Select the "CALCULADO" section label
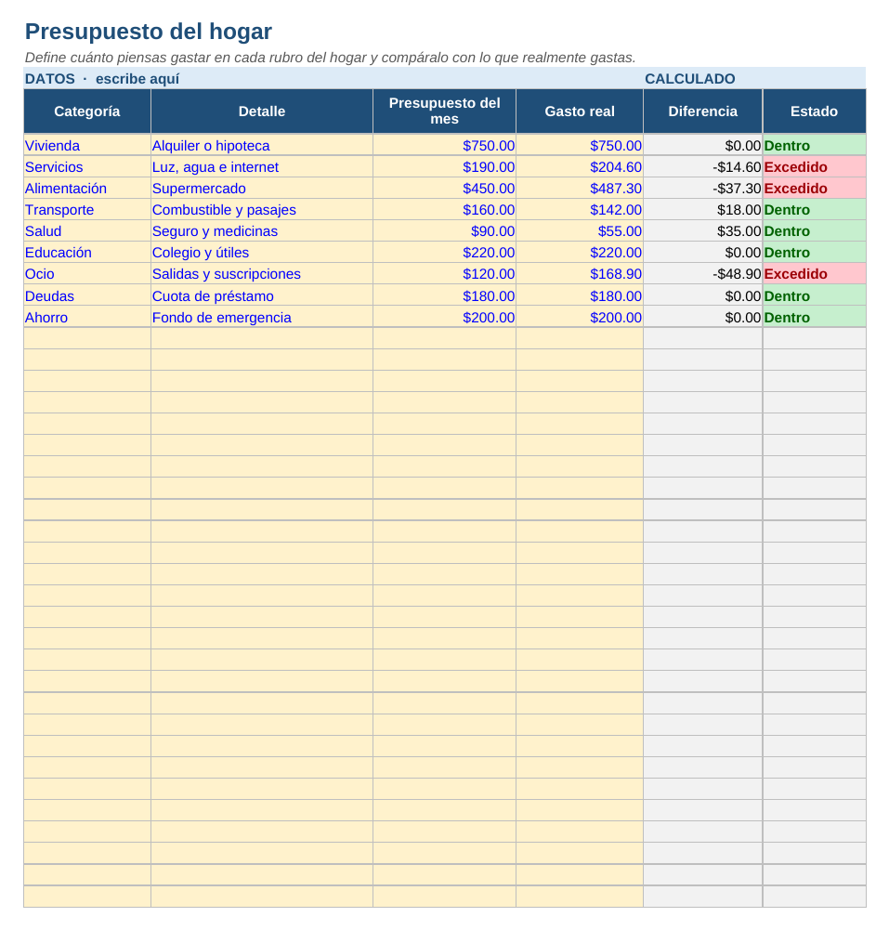Image resolution: width=889 pixels, height=930 pixels. click(689, 79)
